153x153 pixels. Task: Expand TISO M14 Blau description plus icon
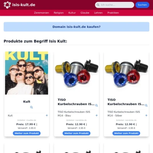pos(96,116)
